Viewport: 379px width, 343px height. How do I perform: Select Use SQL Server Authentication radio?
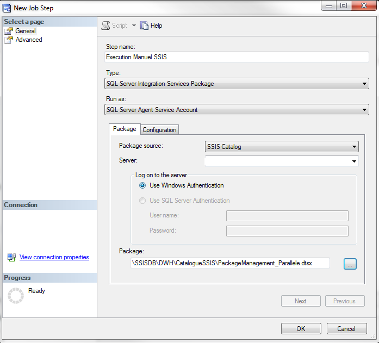(142, 201)
